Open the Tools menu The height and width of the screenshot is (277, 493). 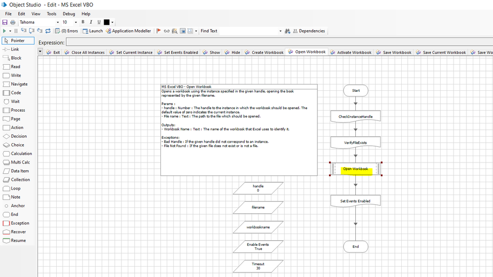(x=51, y=14)
